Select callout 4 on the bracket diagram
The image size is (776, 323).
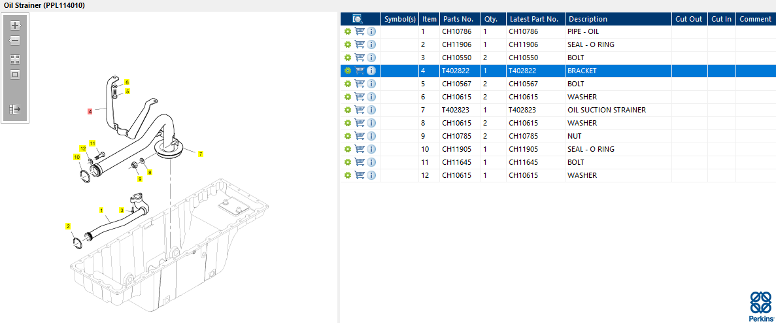pos(90,111)
